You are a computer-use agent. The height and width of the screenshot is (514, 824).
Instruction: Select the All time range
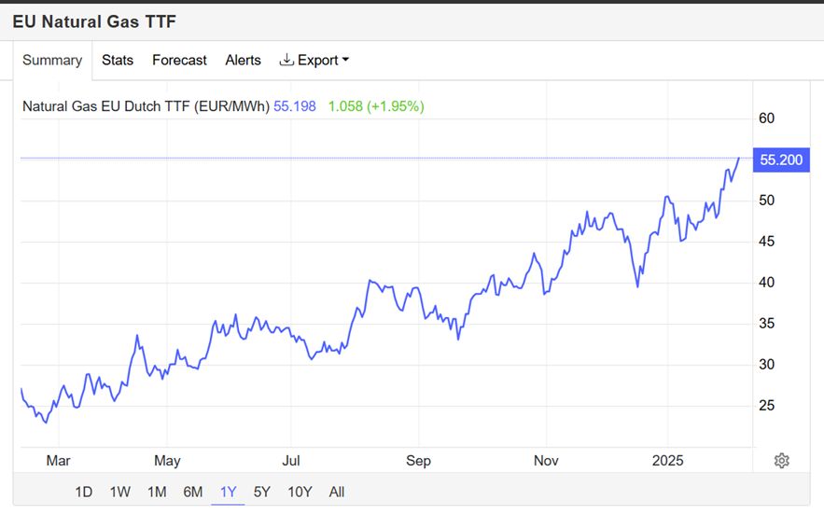[336, 492]
